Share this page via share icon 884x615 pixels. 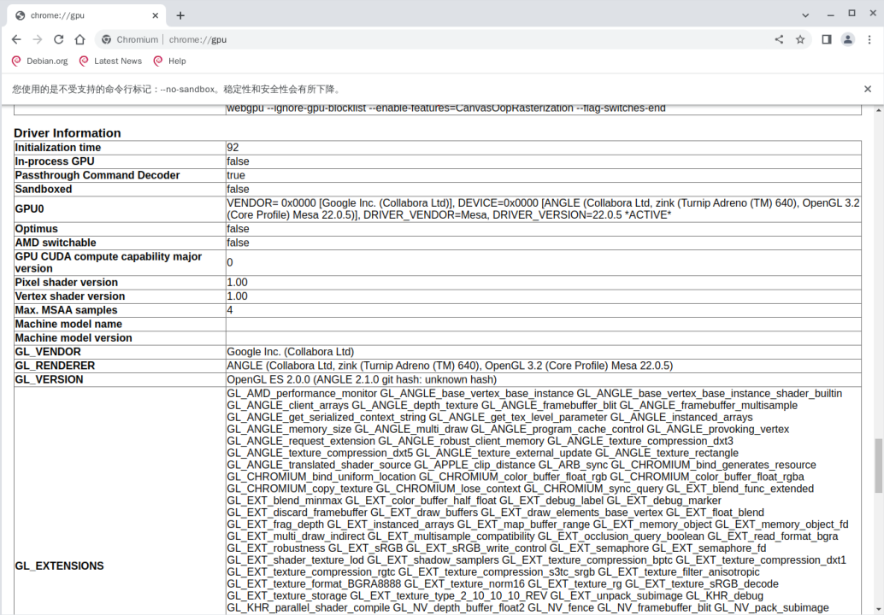click(779, 39)
